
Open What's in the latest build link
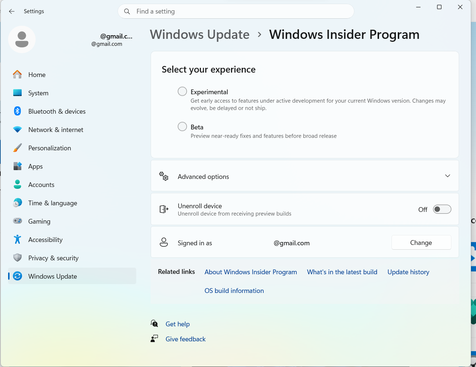(342, 272)
